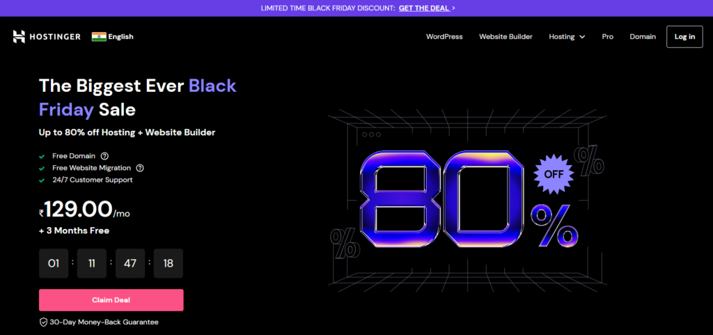The width and height of the screenshot is (713, 335).
Task: Click the pink Claim Deal button
Action: (111, 300)
